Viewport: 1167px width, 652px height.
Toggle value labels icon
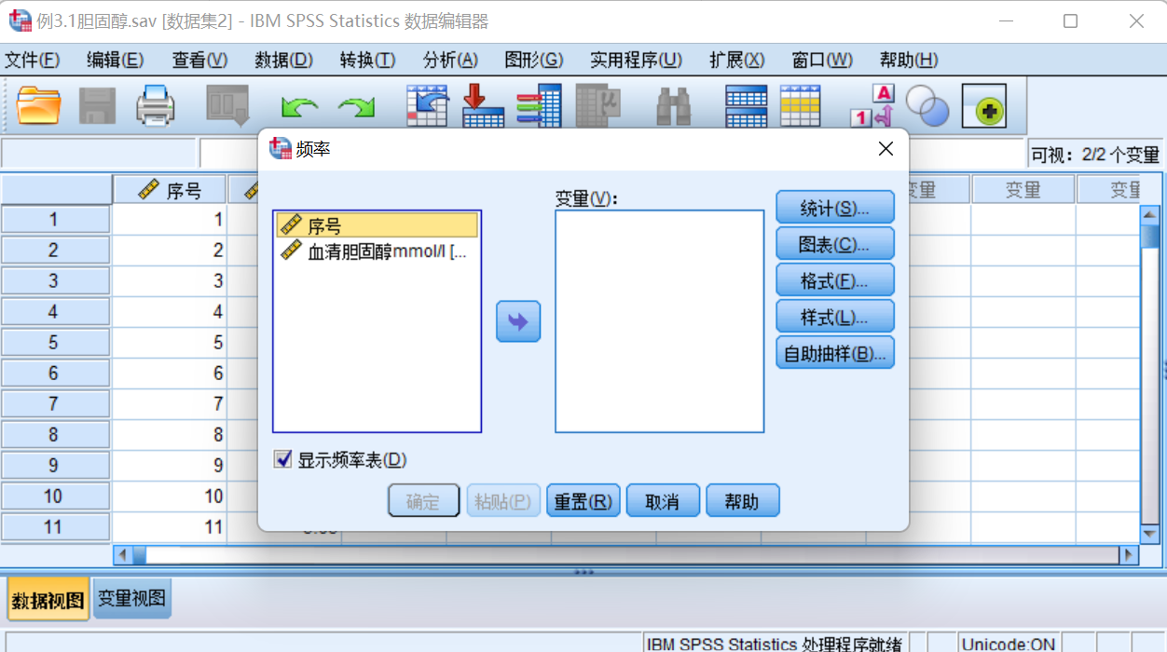tap(872, 105)
